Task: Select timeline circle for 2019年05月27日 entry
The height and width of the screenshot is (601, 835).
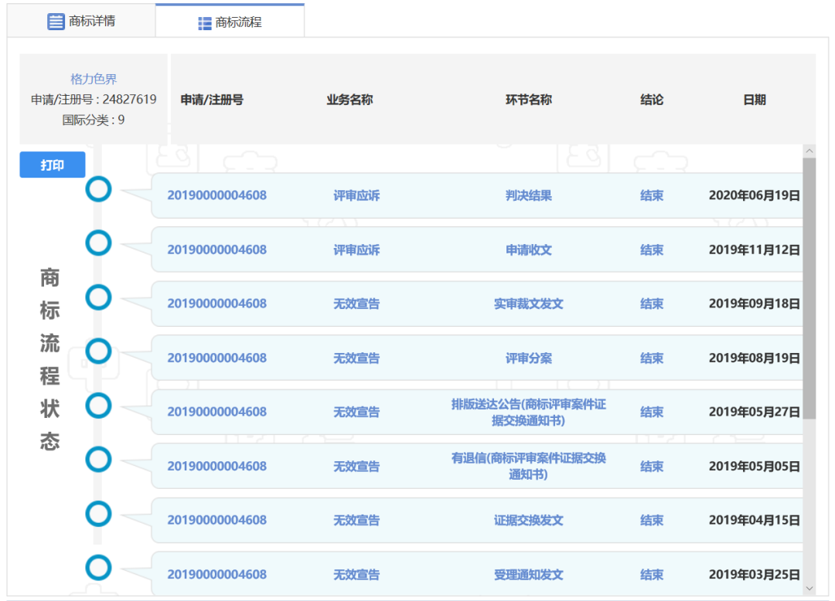Action: [98, 406]
